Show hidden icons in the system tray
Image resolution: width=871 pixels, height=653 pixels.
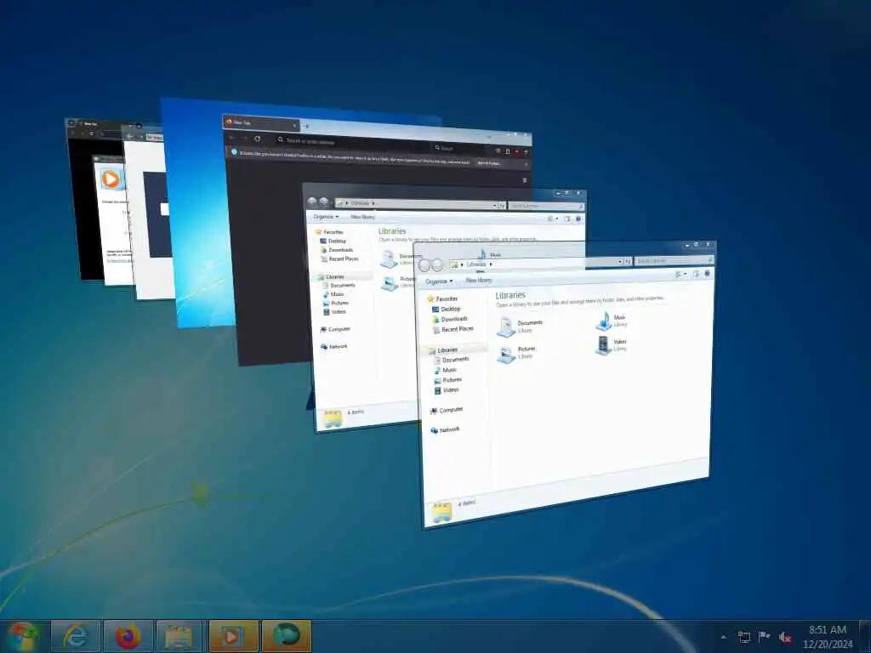[x=723, y=638]
